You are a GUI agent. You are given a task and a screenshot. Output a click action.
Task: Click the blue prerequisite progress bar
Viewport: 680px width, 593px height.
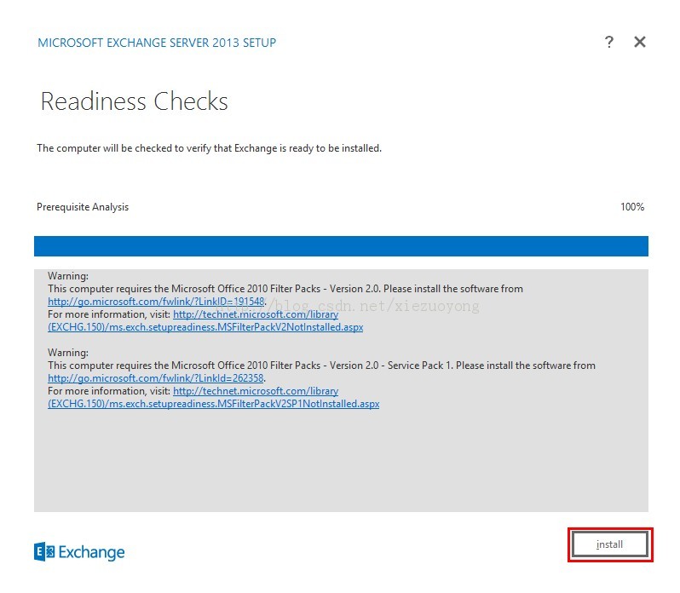(341, 246)
